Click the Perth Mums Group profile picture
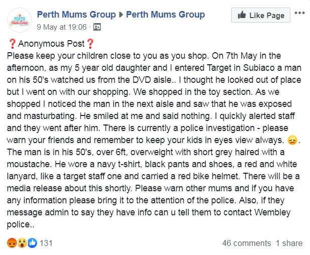 click(x=20, y=20)
